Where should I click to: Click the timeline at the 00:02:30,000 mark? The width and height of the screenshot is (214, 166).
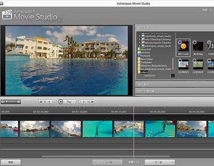click(41, 112)
